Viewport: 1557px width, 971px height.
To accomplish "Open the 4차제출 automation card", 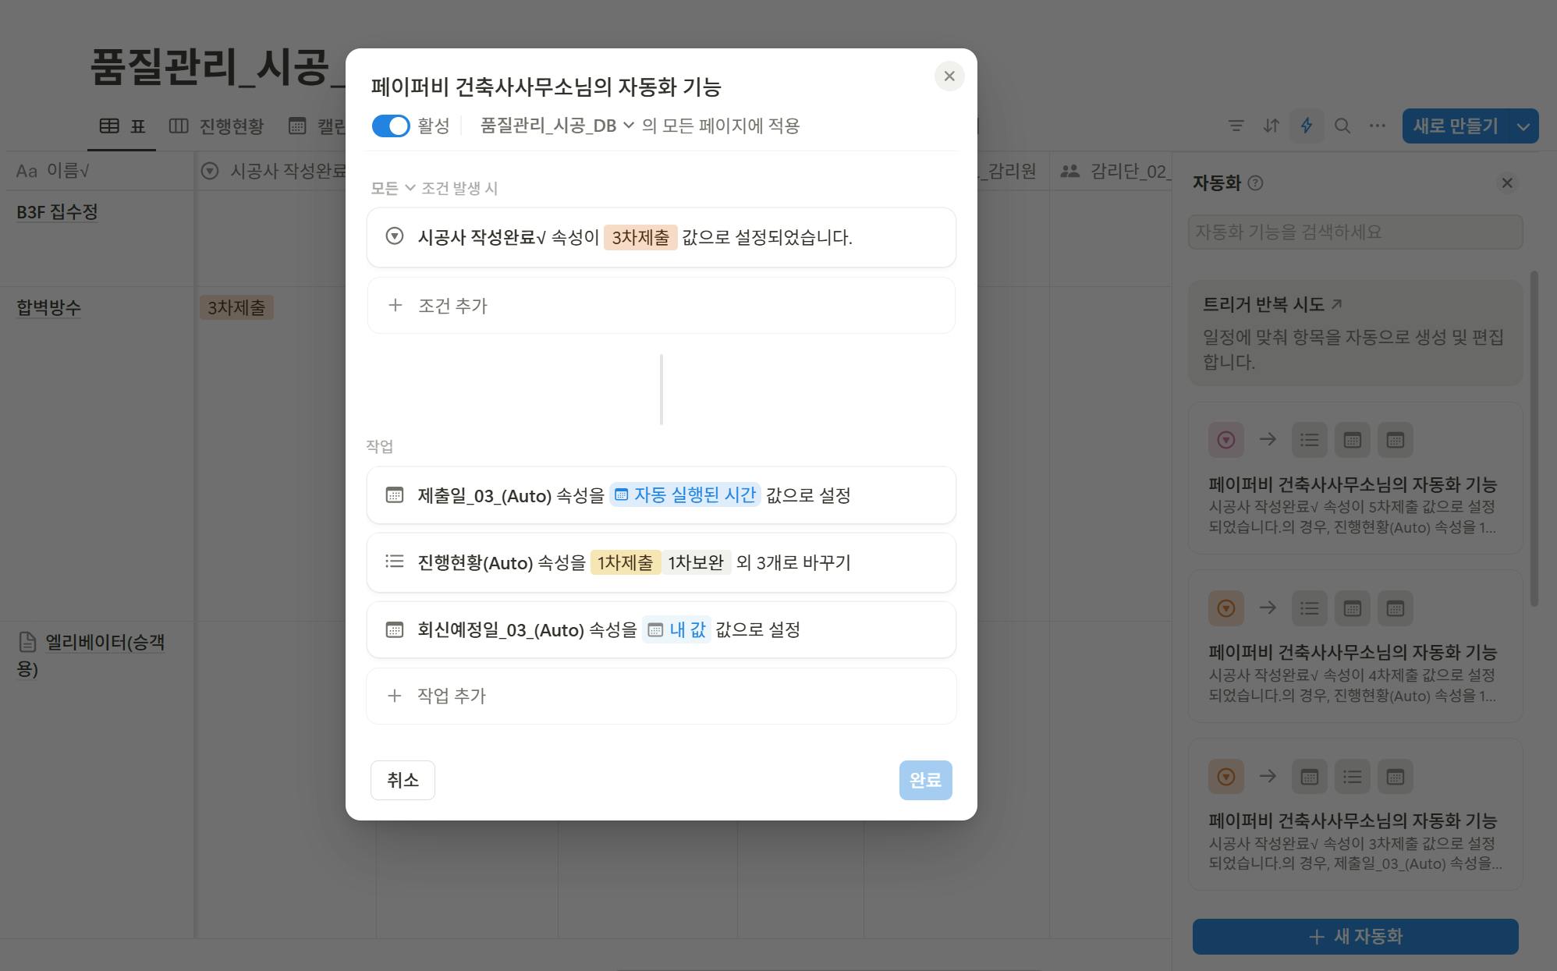I will [1355, 647].
